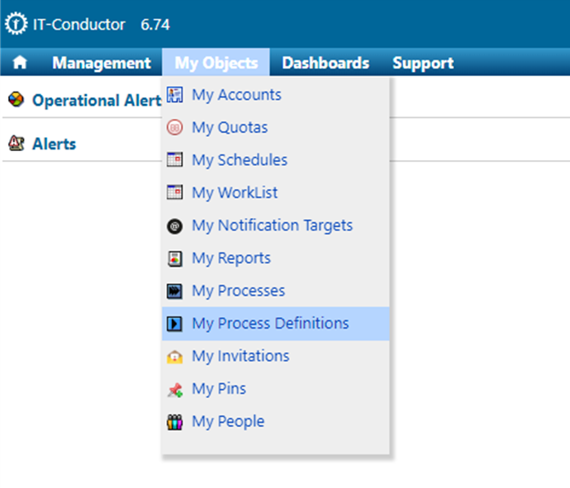
Task: Click the Alerts bell icon
Action: (15, 144)
